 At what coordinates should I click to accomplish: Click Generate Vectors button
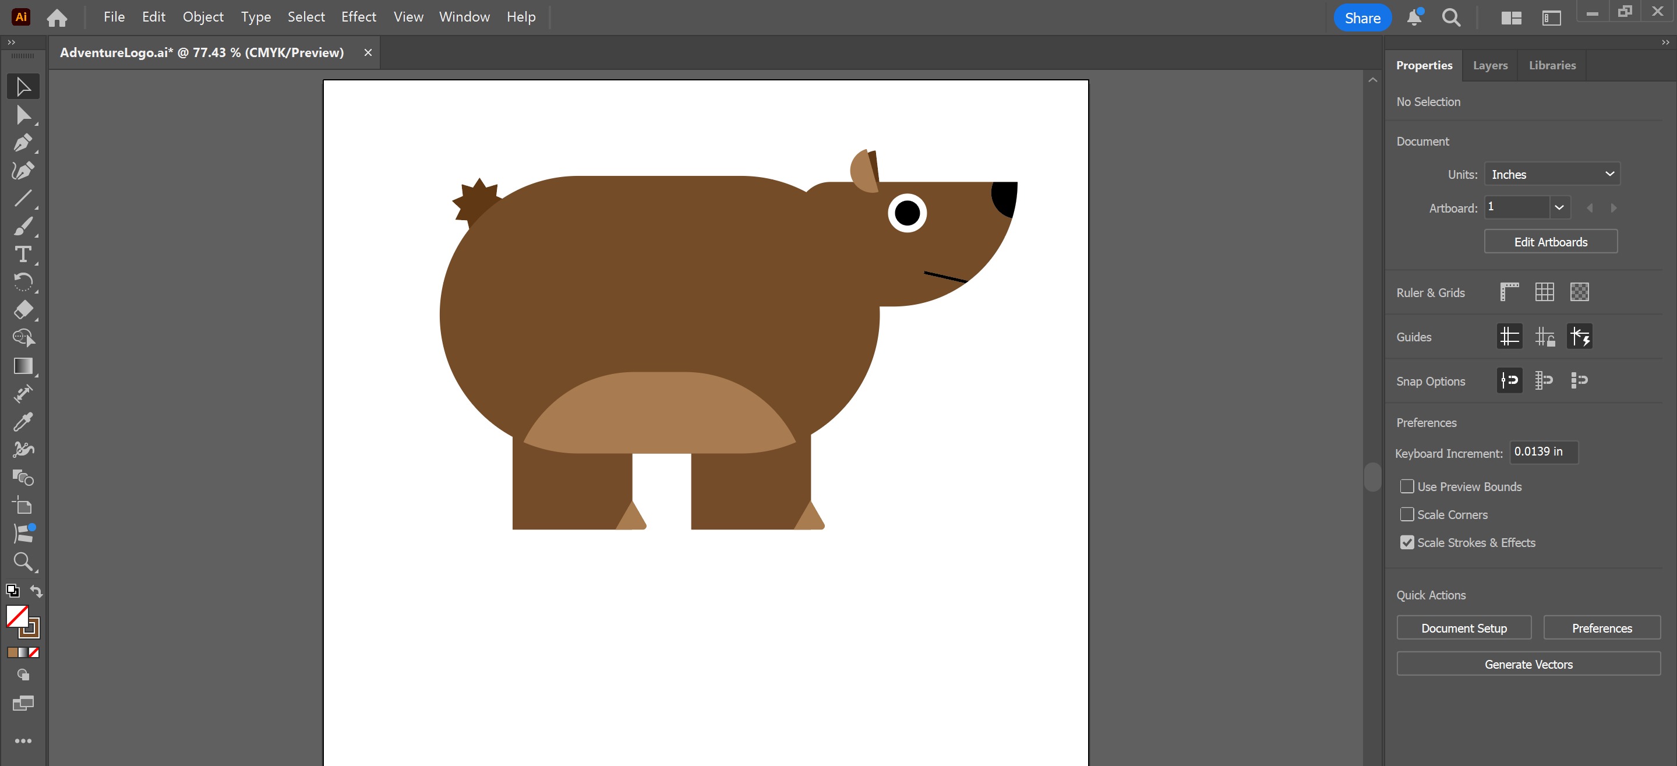click(x=1528, y=664)
